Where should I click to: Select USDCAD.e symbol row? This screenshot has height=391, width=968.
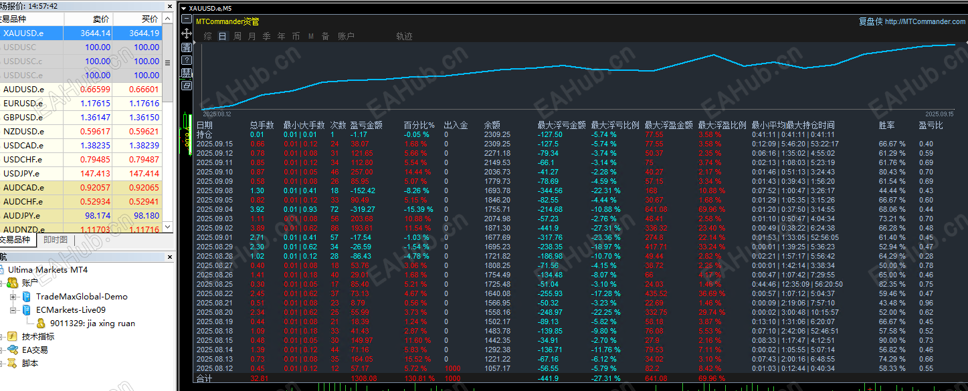pos(81,145)
